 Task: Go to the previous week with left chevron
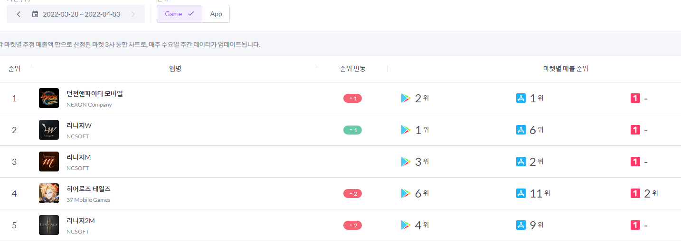(19, 14)
